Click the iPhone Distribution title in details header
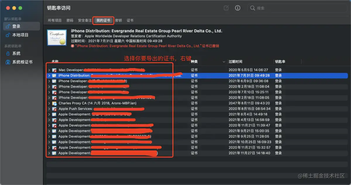351x185 pixels. pos(147,31)
